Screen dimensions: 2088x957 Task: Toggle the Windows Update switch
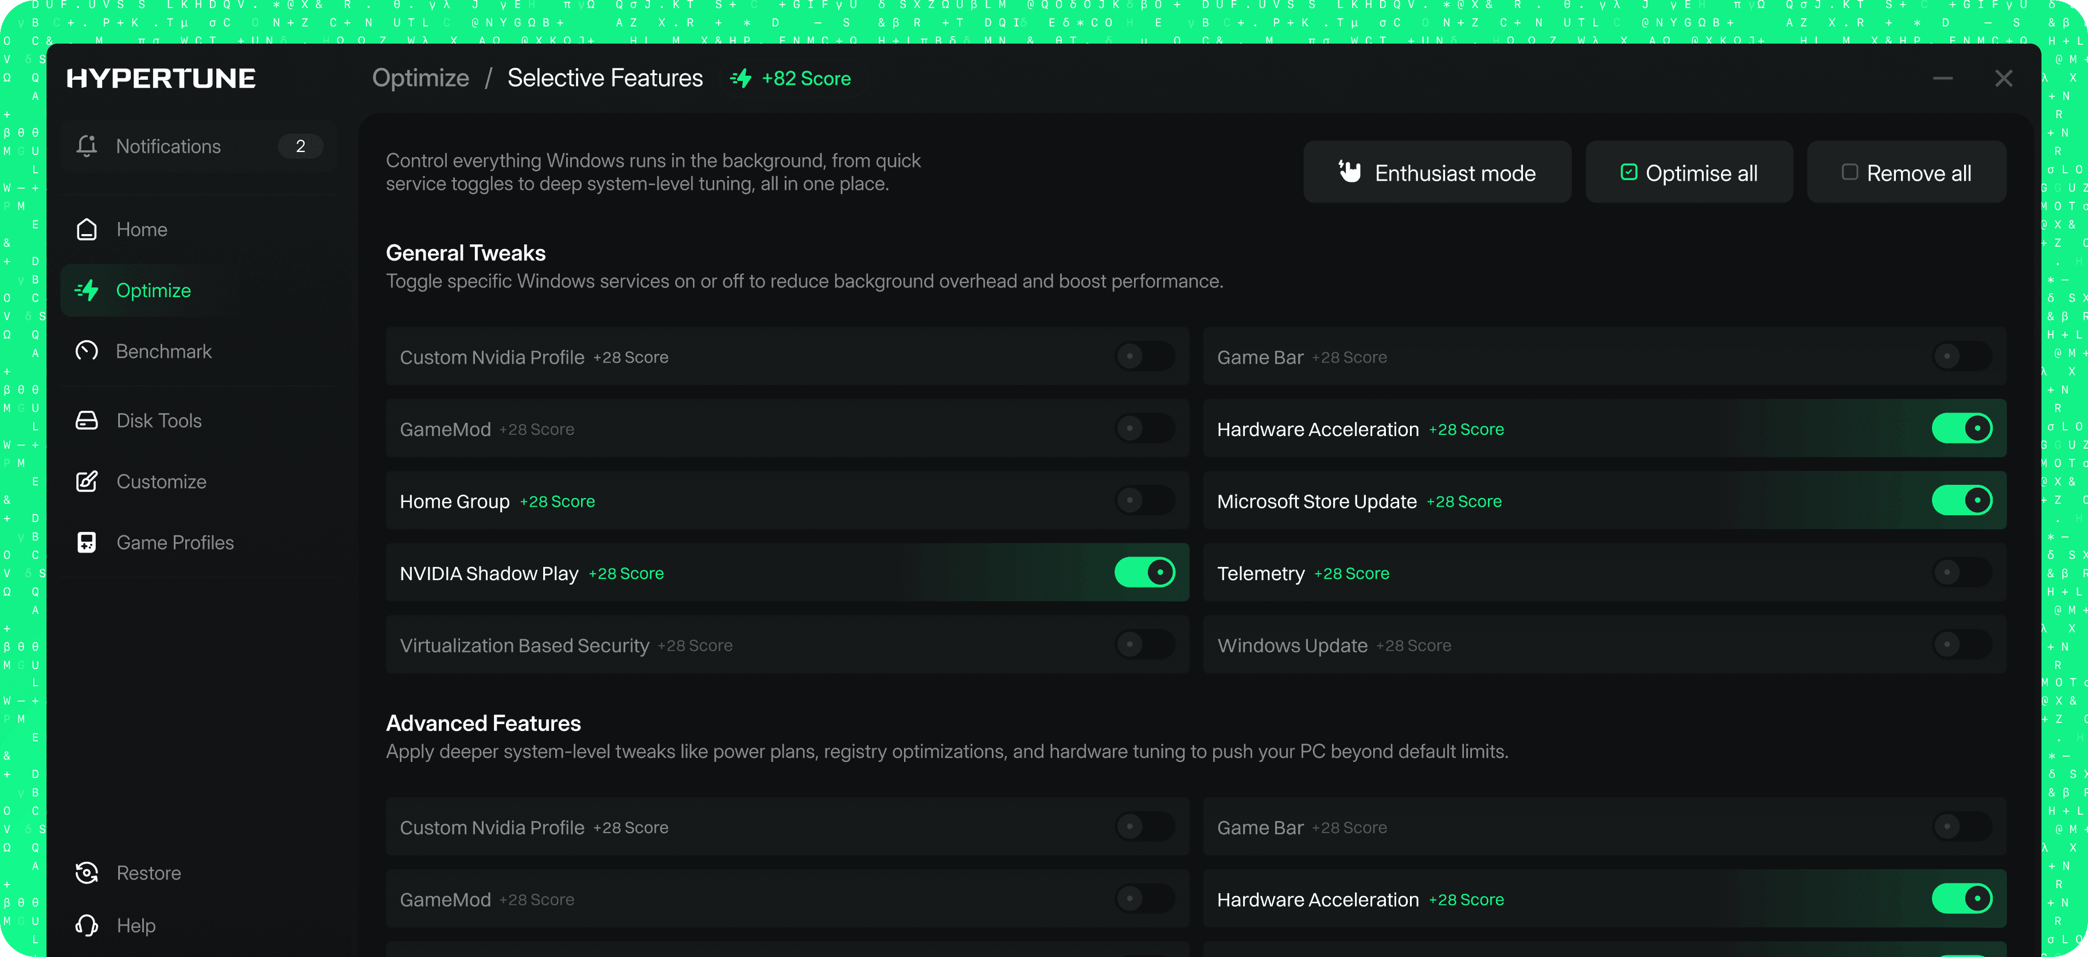point(1962,645)
